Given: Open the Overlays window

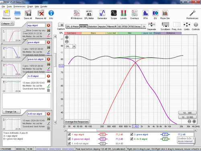Looking at the screenshot, I should click(134, 14).
